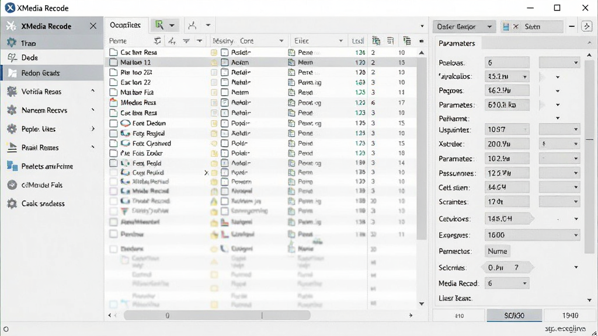Open the Eiiec column dropdown
Image resolution: width=598 pixels, height=336 pixels.
pyautogui.click(x=340, y=41)
